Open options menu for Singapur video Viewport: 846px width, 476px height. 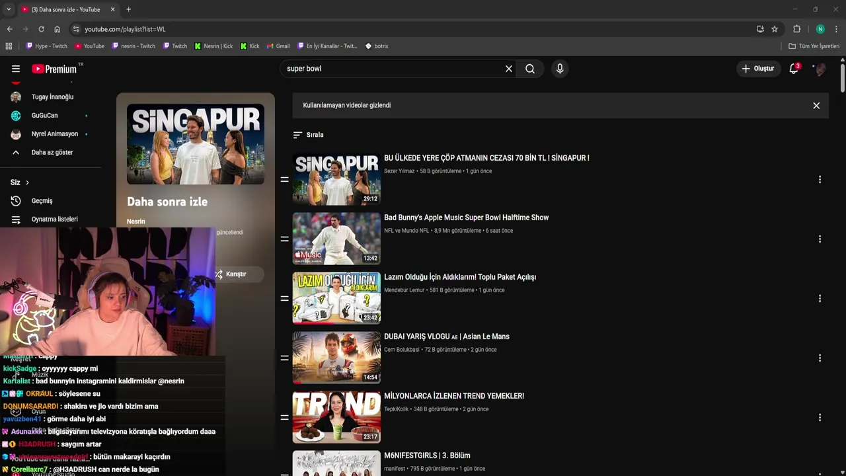point(820,180)
